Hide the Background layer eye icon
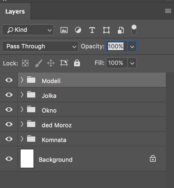This screenshot has height=188, width=174. tap(9, 159)
